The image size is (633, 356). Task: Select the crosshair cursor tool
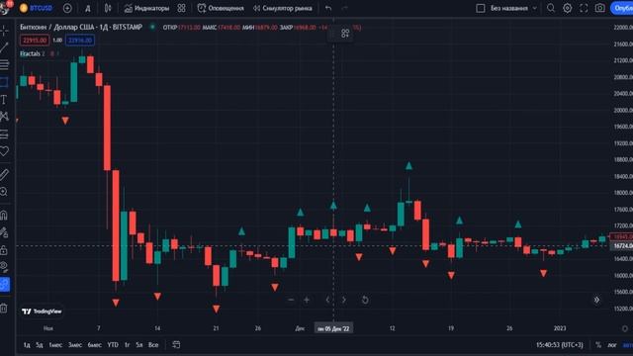4,31
